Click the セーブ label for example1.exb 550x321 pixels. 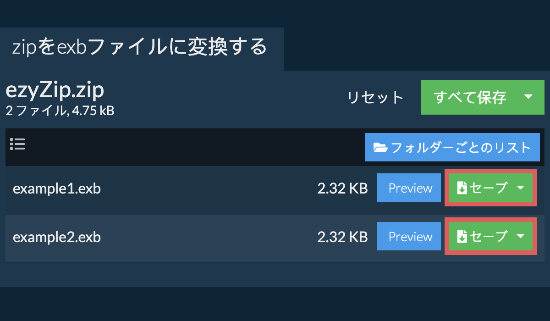[489, 188]
